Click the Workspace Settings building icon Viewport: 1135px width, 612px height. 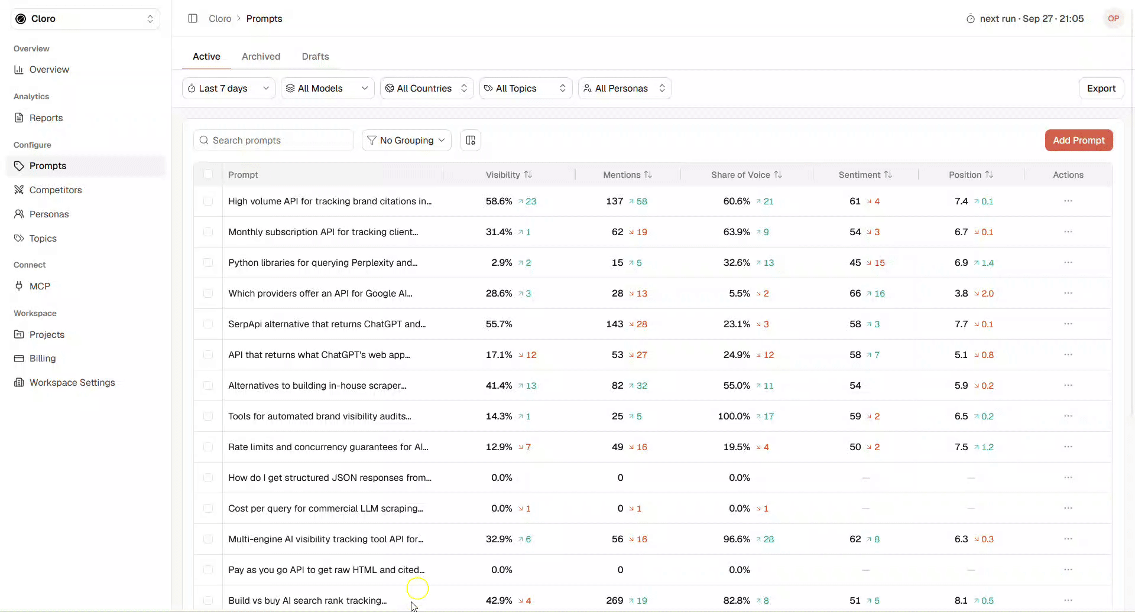[19, 382]
